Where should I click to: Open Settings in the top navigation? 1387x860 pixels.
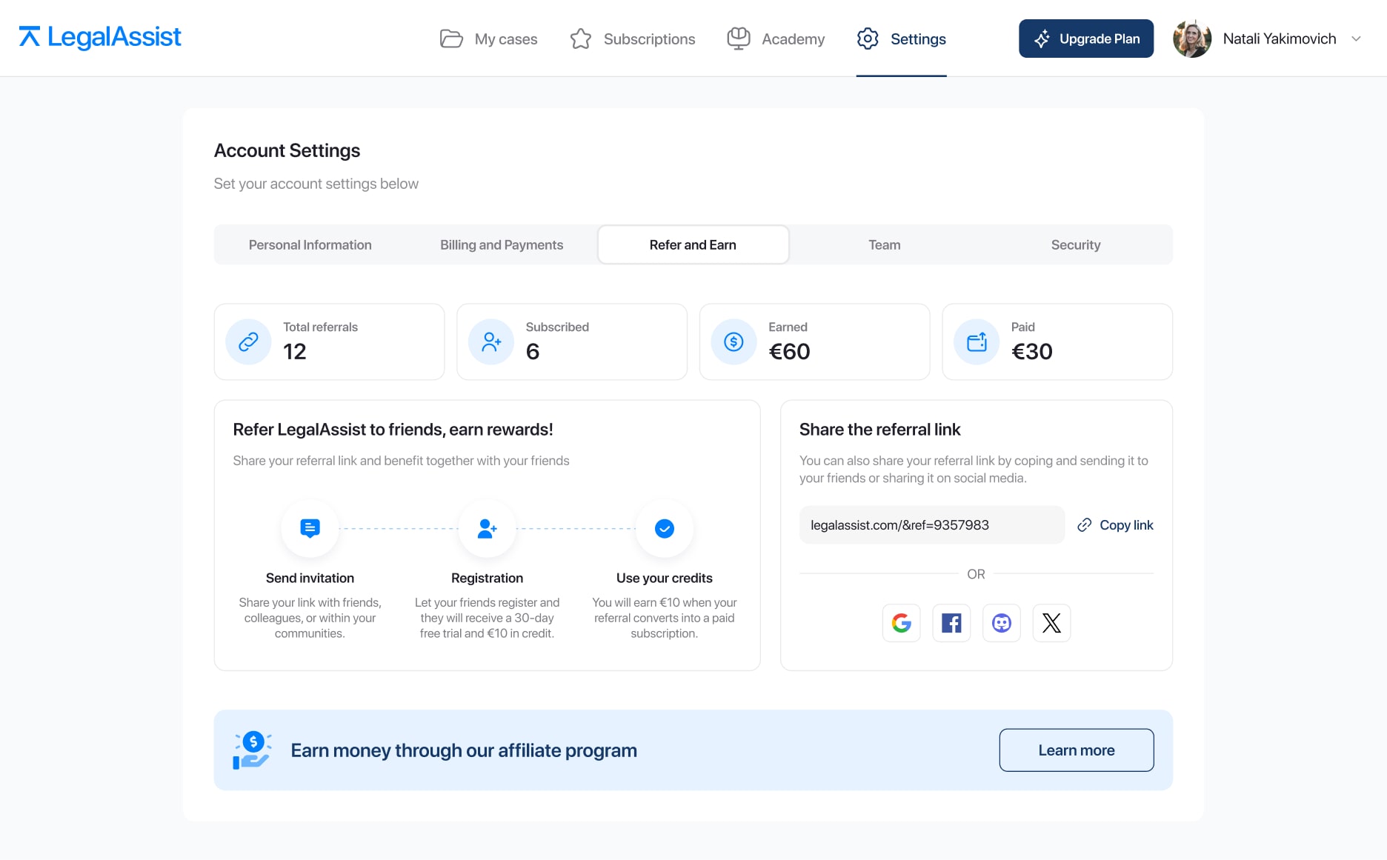click(902, 39)
